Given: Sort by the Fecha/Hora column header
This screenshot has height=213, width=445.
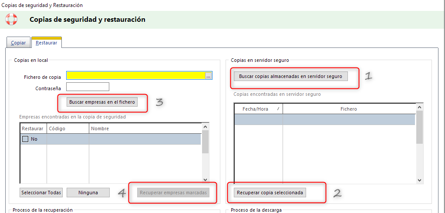Looking at the screenshot, I should coord(259,109).
